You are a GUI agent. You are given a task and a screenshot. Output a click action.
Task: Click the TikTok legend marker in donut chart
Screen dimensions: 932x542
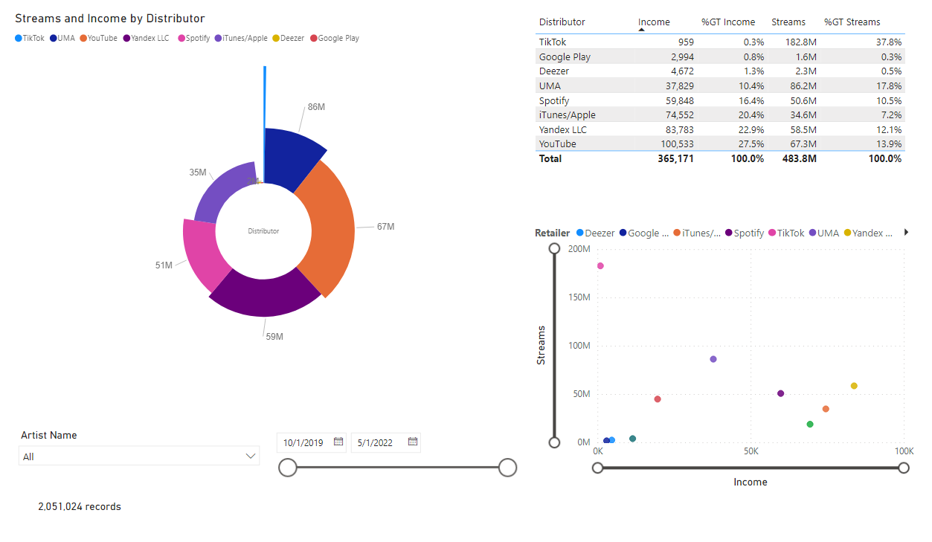tap(19, 38)
